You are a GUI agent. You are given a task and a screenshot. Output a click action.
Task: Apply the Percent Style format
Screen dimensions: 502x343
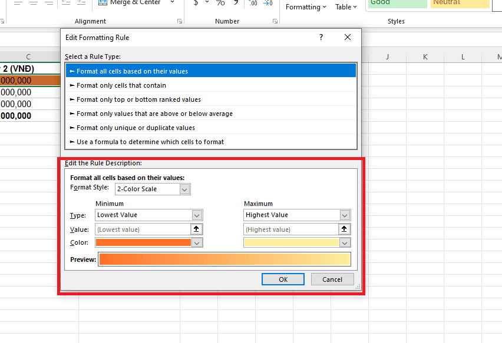[x=220, y=2]
